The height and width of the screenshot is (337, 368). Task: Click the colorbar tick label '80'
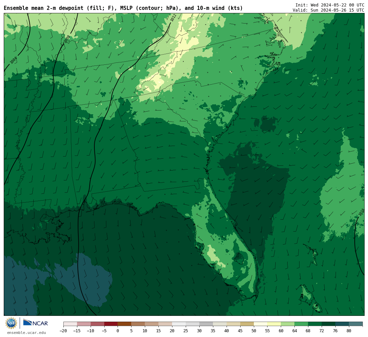pyautogui.click(x=349, y=331)
